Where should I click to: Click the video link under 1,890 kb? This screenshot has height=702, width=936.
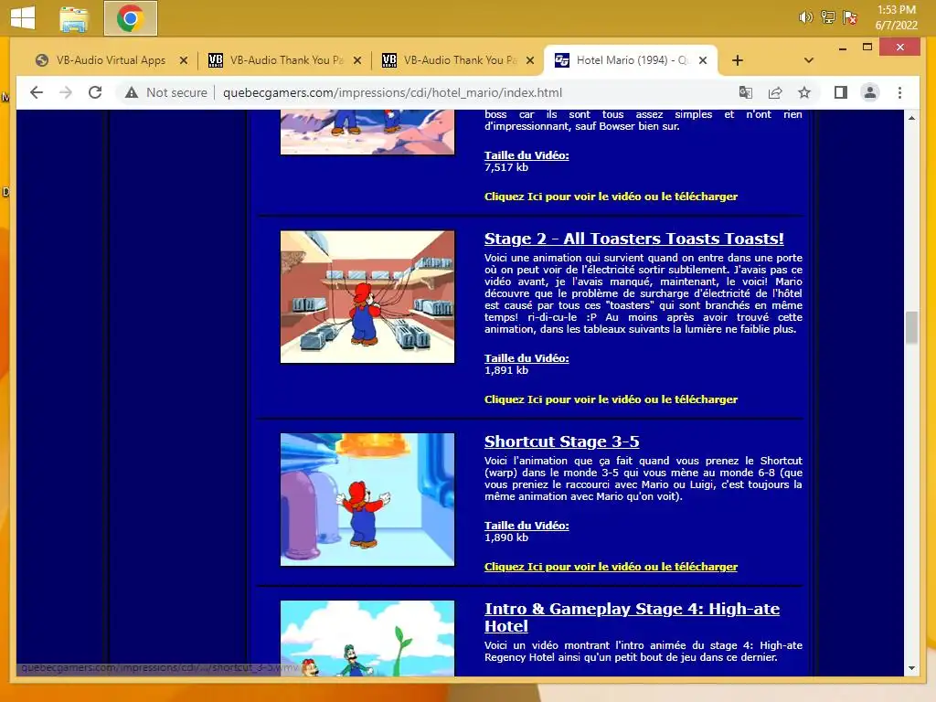tap(611, 567)
